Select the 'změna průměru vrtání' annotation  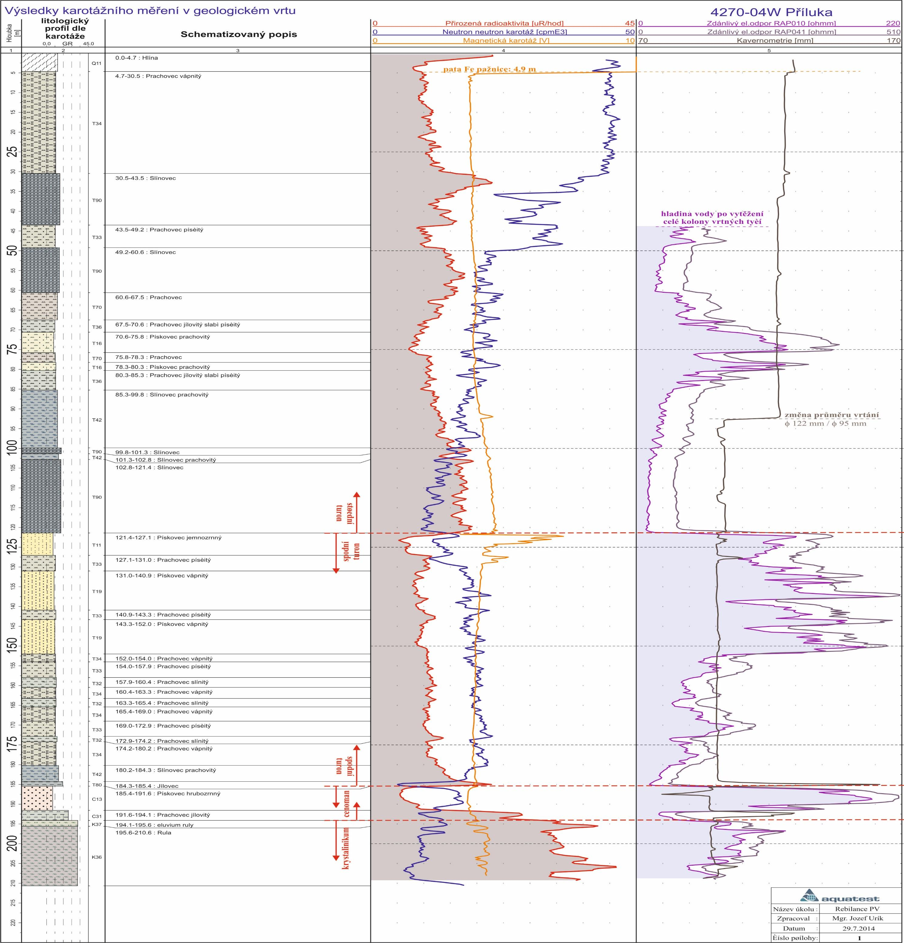click(x=832, y=415)
